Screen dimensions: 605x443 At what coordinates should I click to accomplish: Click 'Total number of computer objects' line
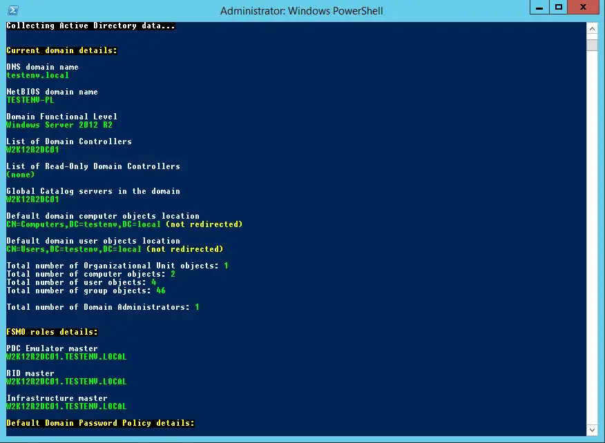90,274
